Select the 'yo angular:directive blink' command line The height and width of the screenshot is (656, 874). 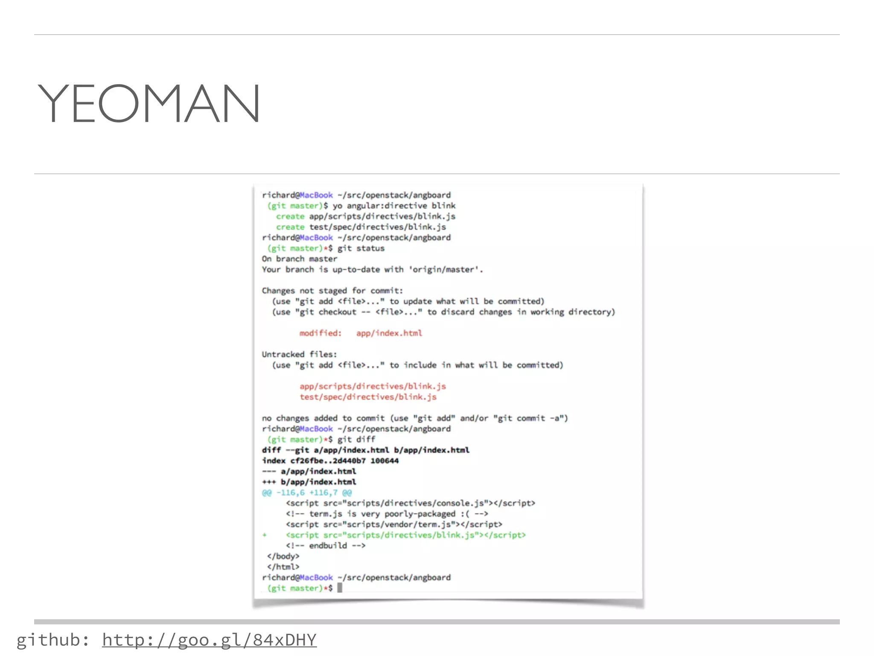[361, 206]
